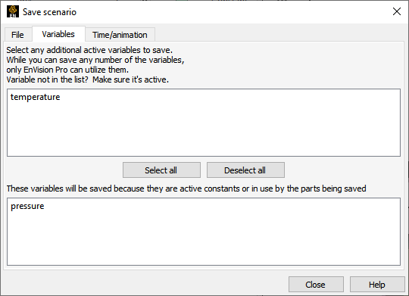
Task: Click the 'Select any additional active variables' text
Action: point(89,50)
